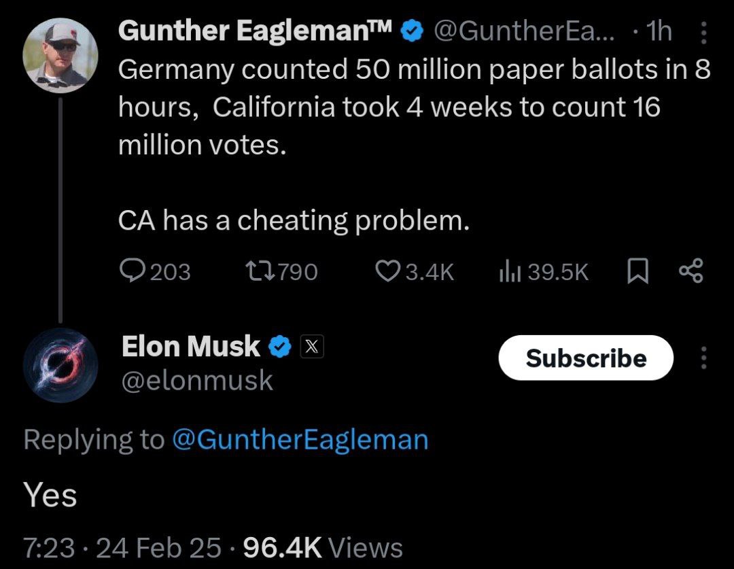Open the three-dot menu beside Subscribe
The width and height of the screenshot is (734, 569).
[x=703, y=358]
